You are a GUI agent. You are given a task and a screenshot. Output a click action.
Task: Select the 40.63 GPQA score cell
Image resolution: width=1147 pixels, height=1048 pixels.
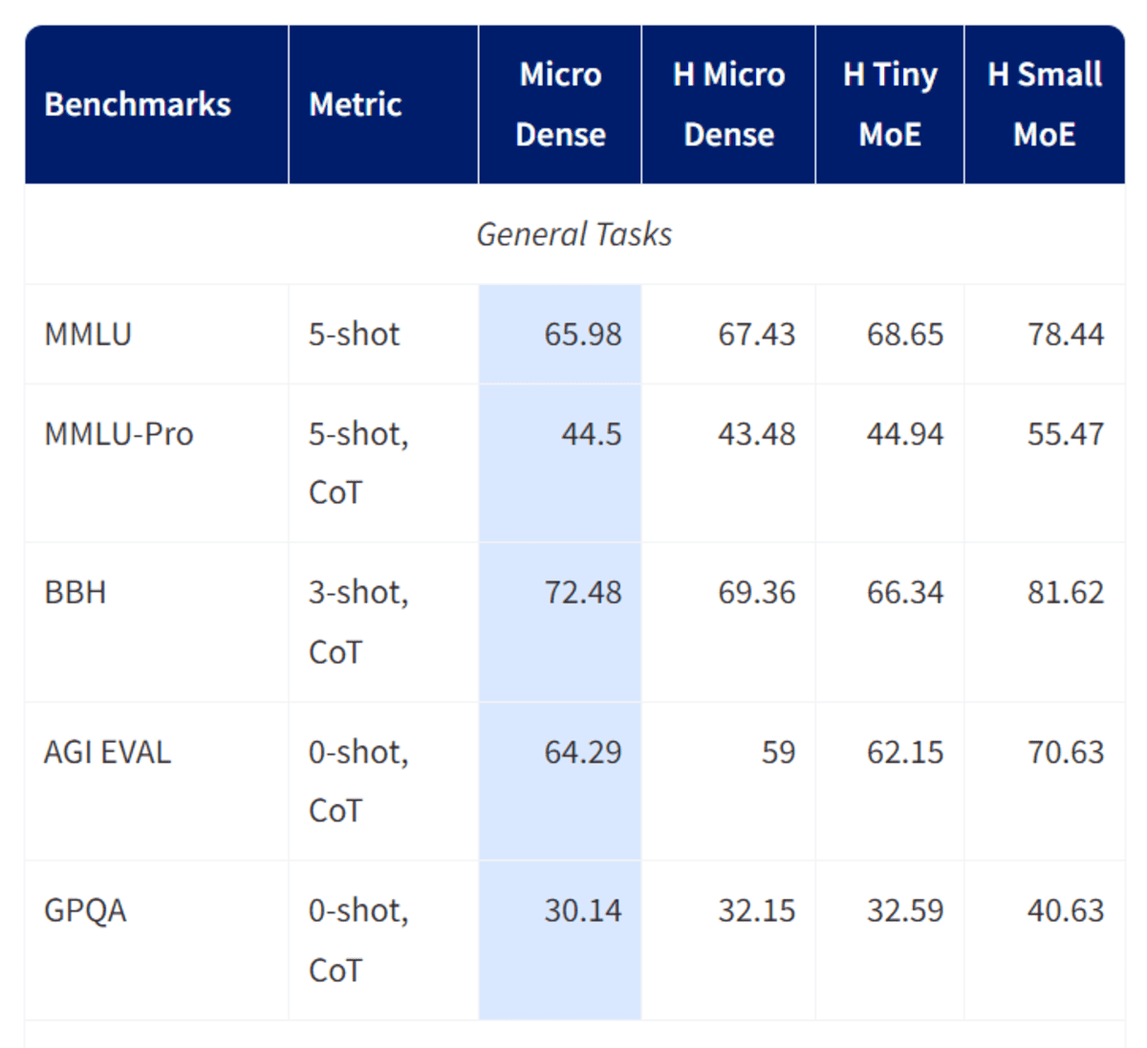click(1065, 910)
